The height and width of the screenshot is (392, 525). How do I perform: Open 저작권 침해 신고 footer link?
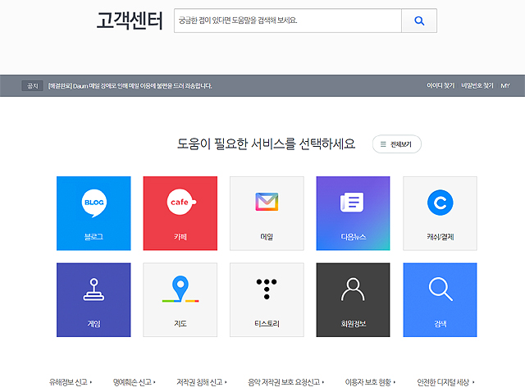pos(202,382)
